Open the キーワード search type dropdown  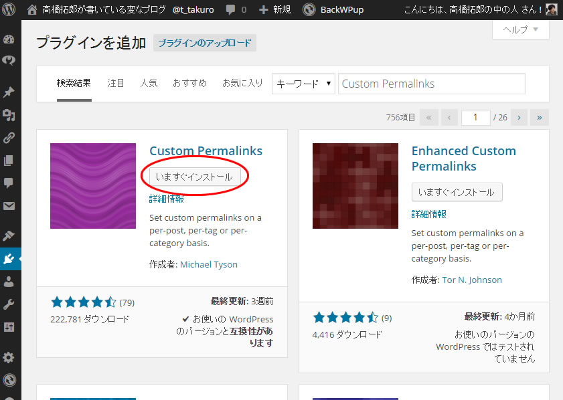(303, 84)
